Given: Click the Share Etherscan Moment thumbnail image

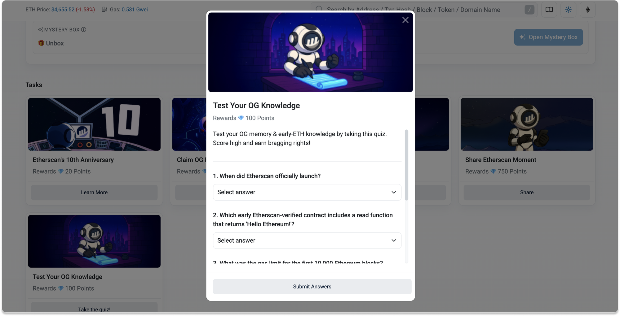Looking at the screenshot, I should coord(527,124).
